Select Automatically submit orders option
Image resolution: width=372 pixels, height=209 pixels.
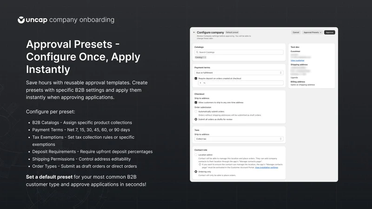(196, 111)
